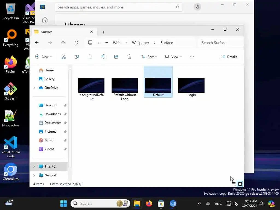Image resolution: width=280 pixels, height=210 pixels.
Task: Select the Default image thumbnail
Action: [158, 85]
